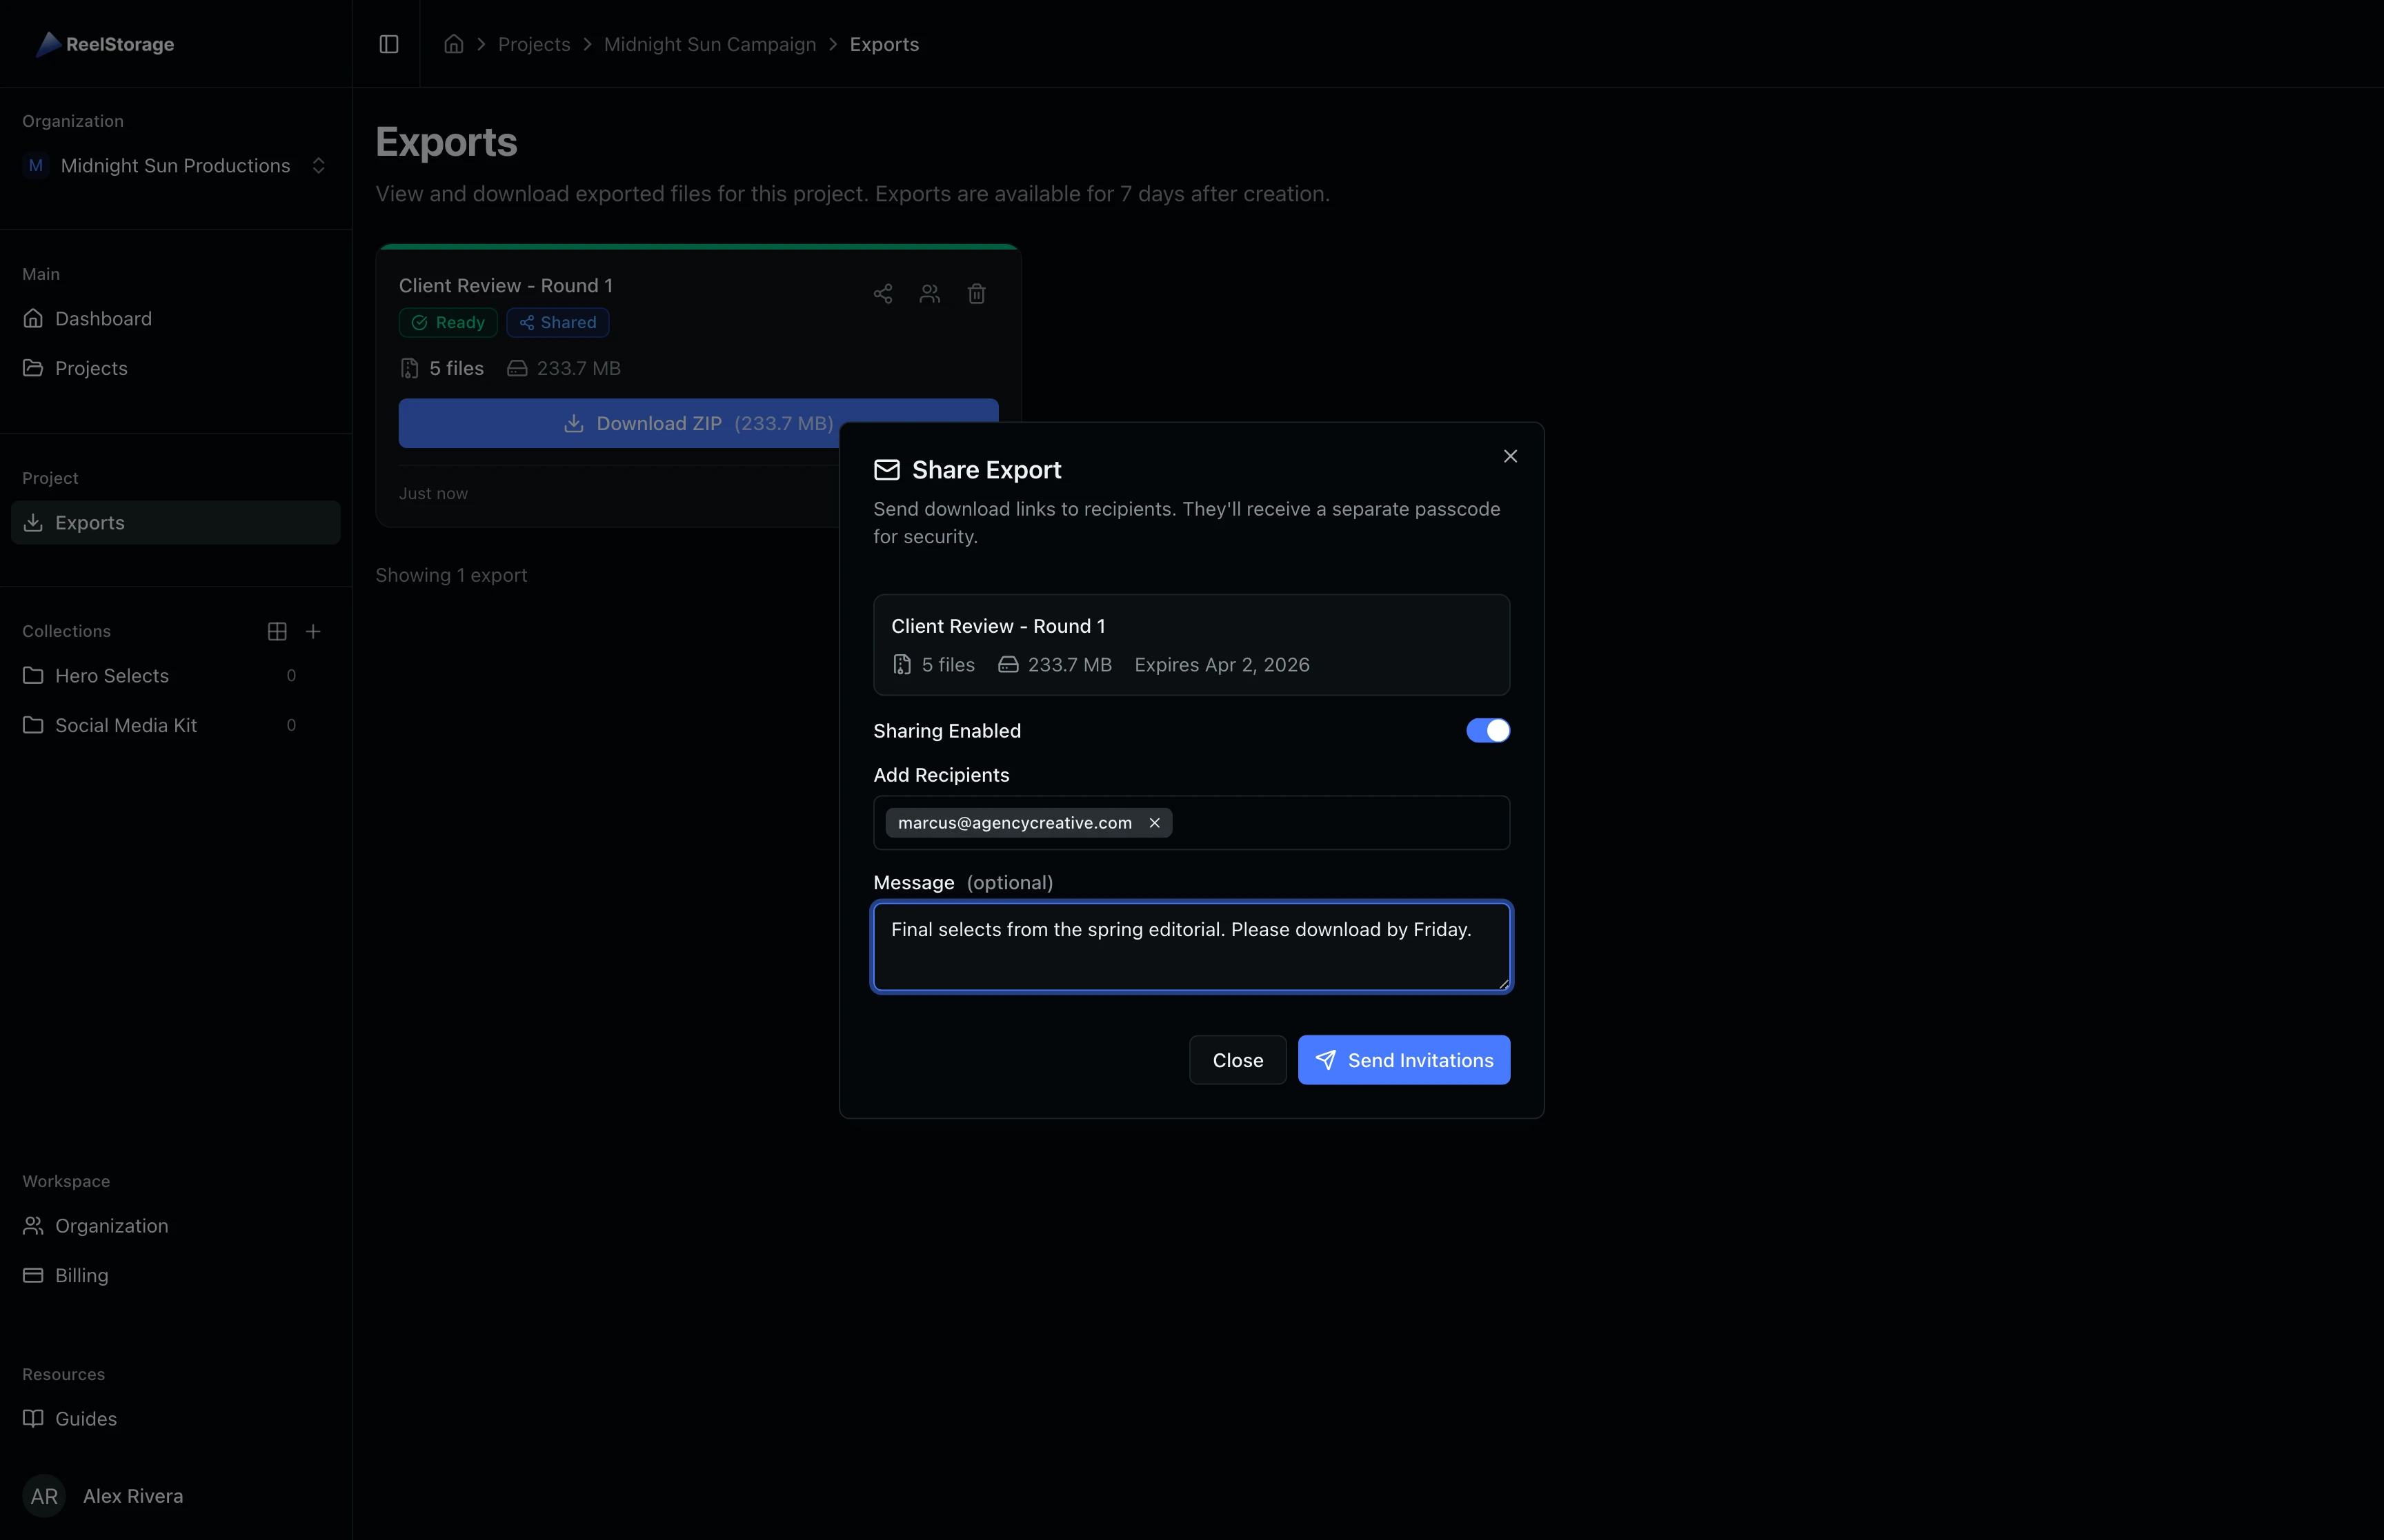Image resolution: width=2384 pixels, height=1540 pixels.
Task: Switch to Dashboard in the sidebar
Action: coord(103,318)
